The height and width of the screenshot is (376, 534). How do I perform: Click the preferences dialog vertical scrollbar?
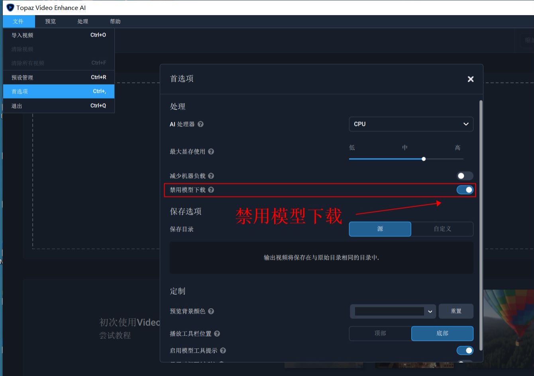click(x=481, y=225)
